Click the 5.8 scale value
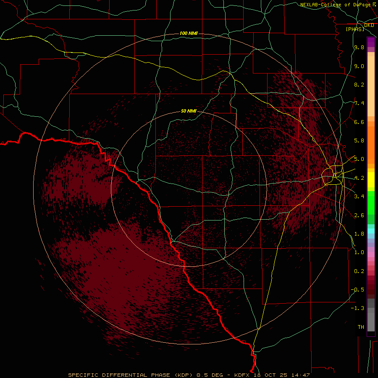 click(x=359, y=141)
